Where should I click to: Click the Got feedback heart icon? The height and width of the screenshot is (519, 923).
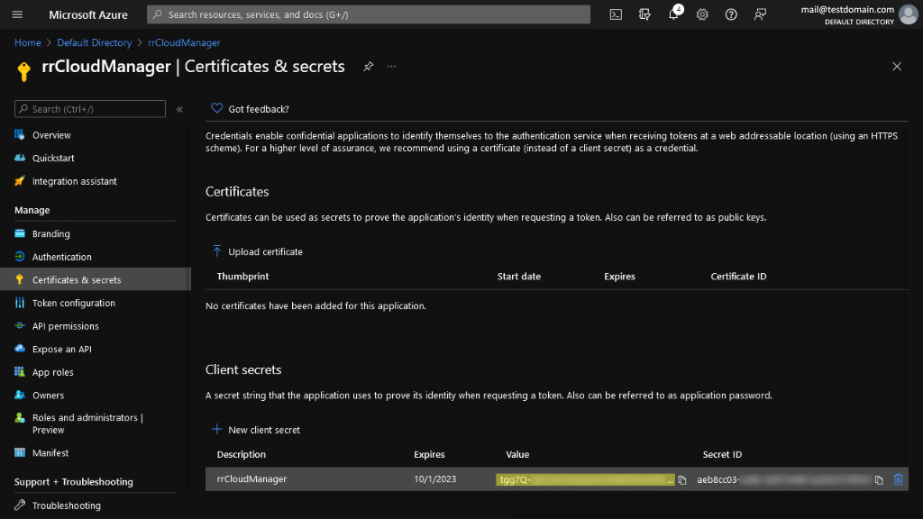[x=216, y=108]
